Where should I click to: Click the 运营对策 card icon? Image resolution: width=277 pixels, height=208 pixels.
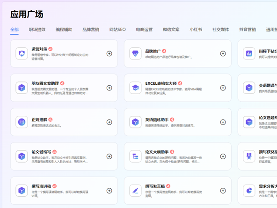22,53
